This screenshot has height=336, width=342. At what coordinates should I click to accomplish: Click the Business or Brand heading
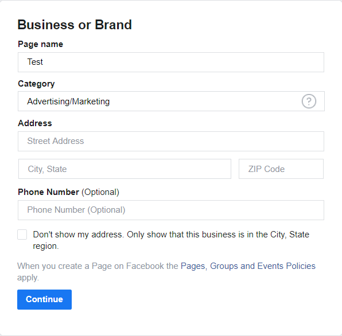[x=75, y=25]
